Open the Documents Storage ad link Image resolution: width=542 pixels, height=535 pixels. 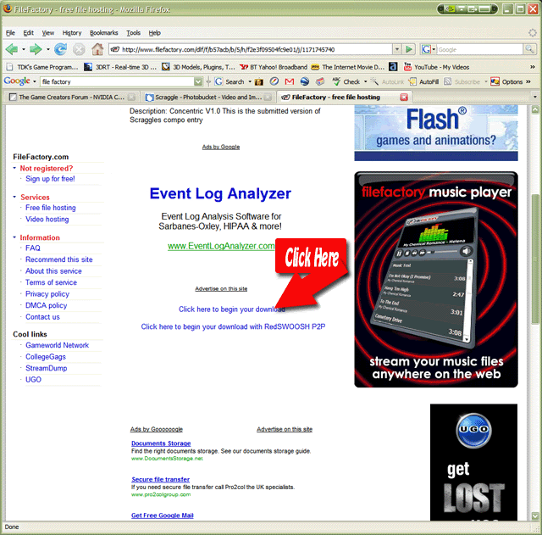[161, 443]
